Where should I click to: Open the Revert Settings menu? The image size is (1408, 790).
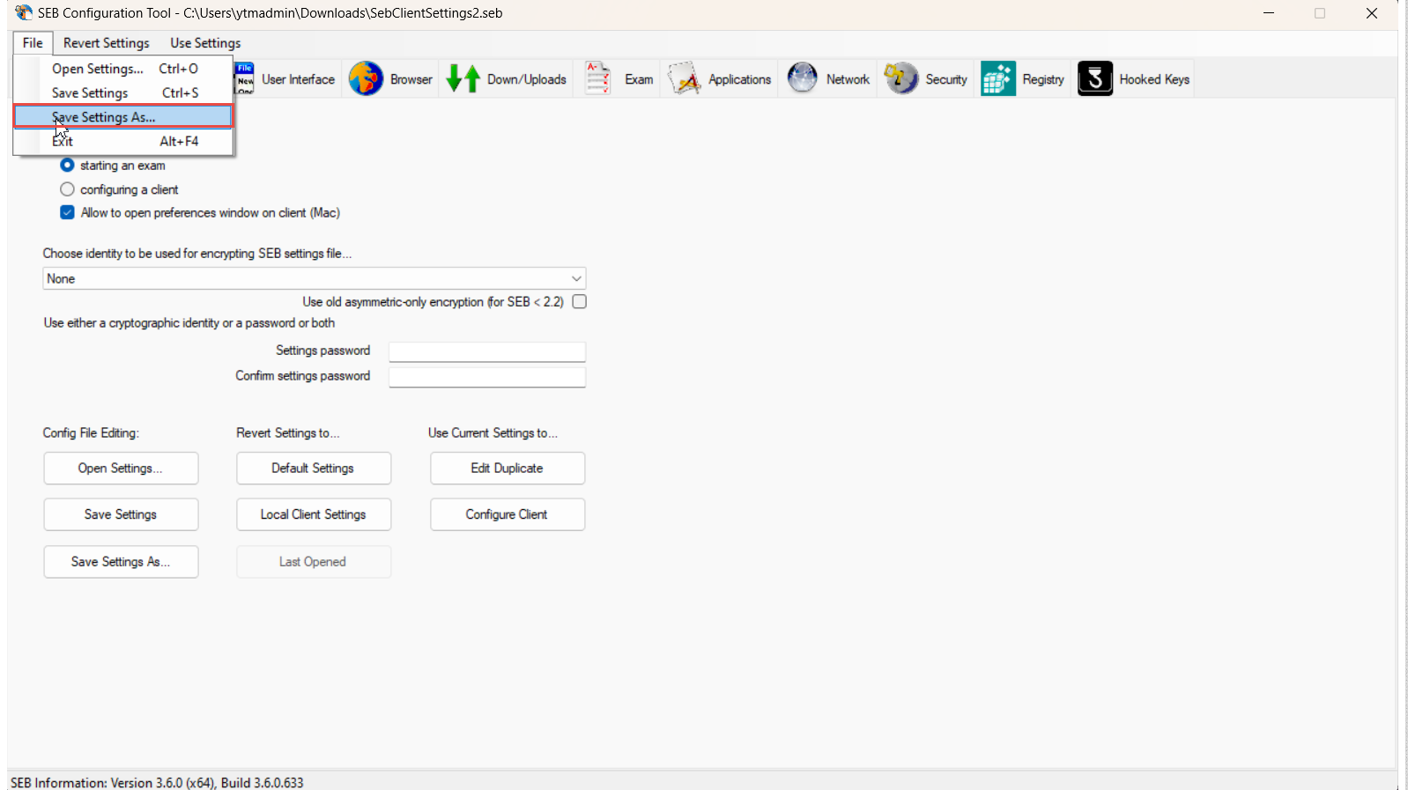(x=106, y=43)
